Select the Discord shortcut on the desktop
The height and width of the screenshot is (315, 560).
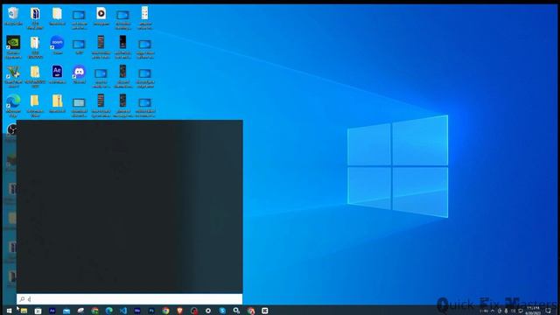tap(79, 73)
